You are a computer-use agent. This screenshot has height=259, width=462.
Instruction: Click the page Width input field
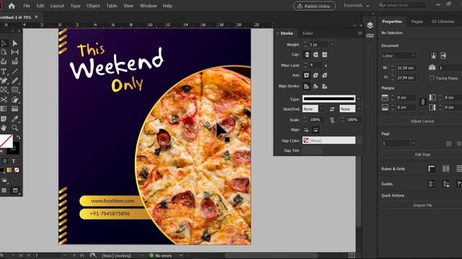[406, 68]
